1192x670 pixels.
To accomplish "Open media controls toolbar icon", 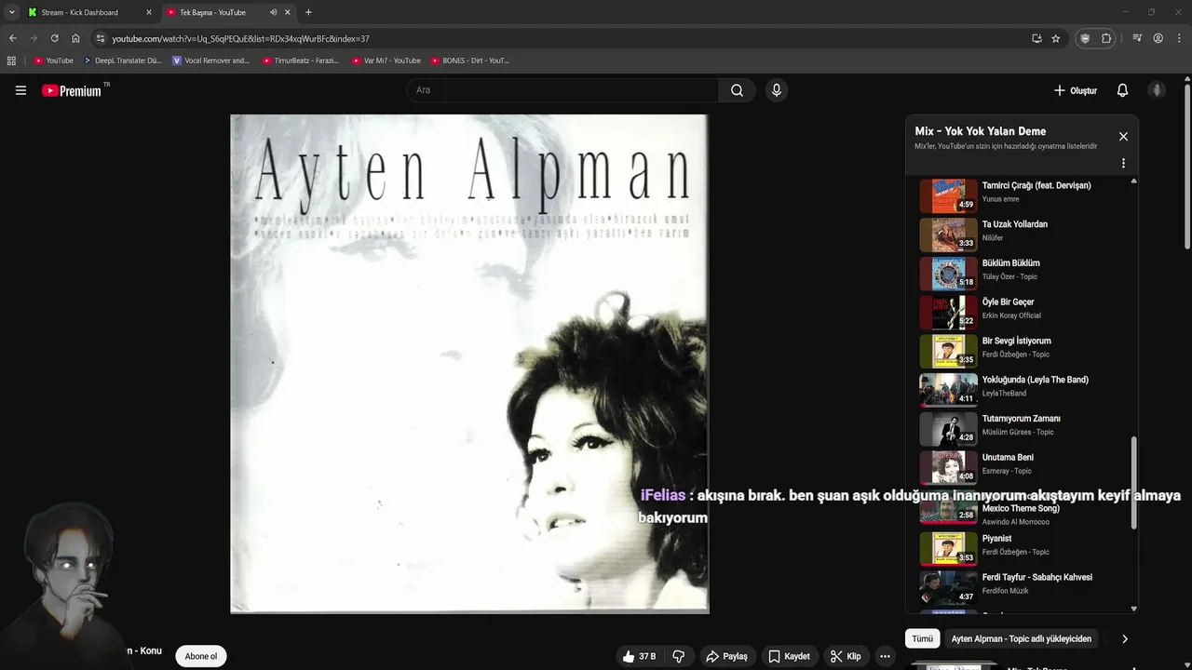I will (x=1137, y=38).
